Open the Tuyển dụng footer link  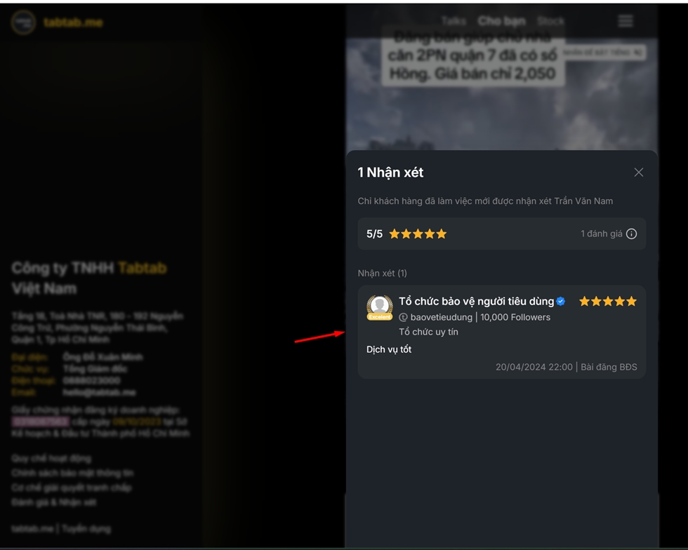(86, 528)
